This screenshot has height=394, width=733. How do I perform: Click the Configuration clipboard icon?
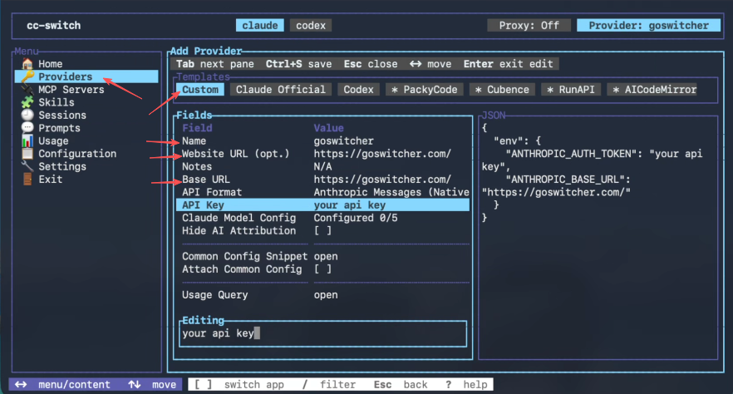click(x=27, y=153)
